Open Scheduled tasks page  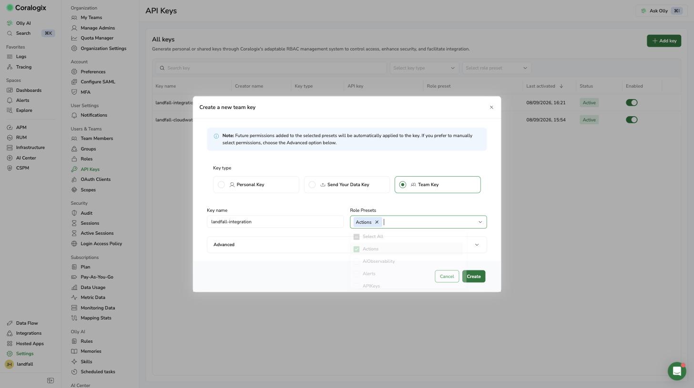click(x=93, y=372)
